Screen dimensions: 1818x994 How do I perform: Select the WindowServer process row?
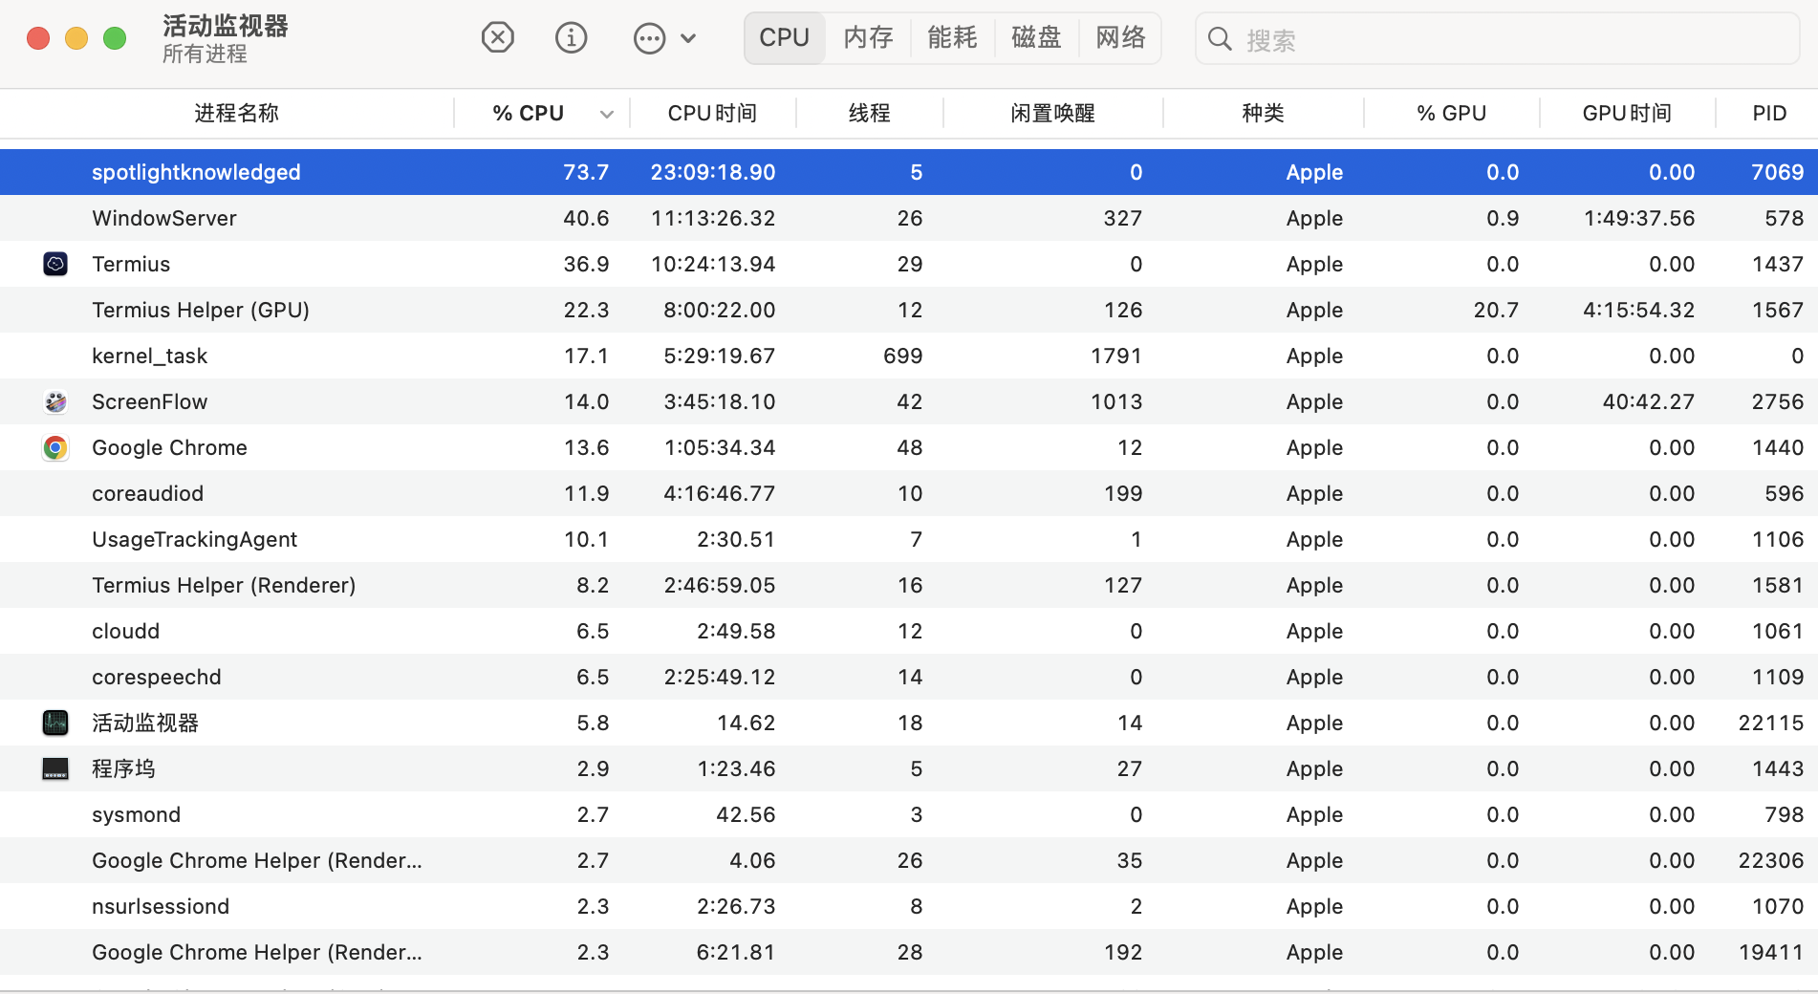pyautogui.click(x=909, y=218)
